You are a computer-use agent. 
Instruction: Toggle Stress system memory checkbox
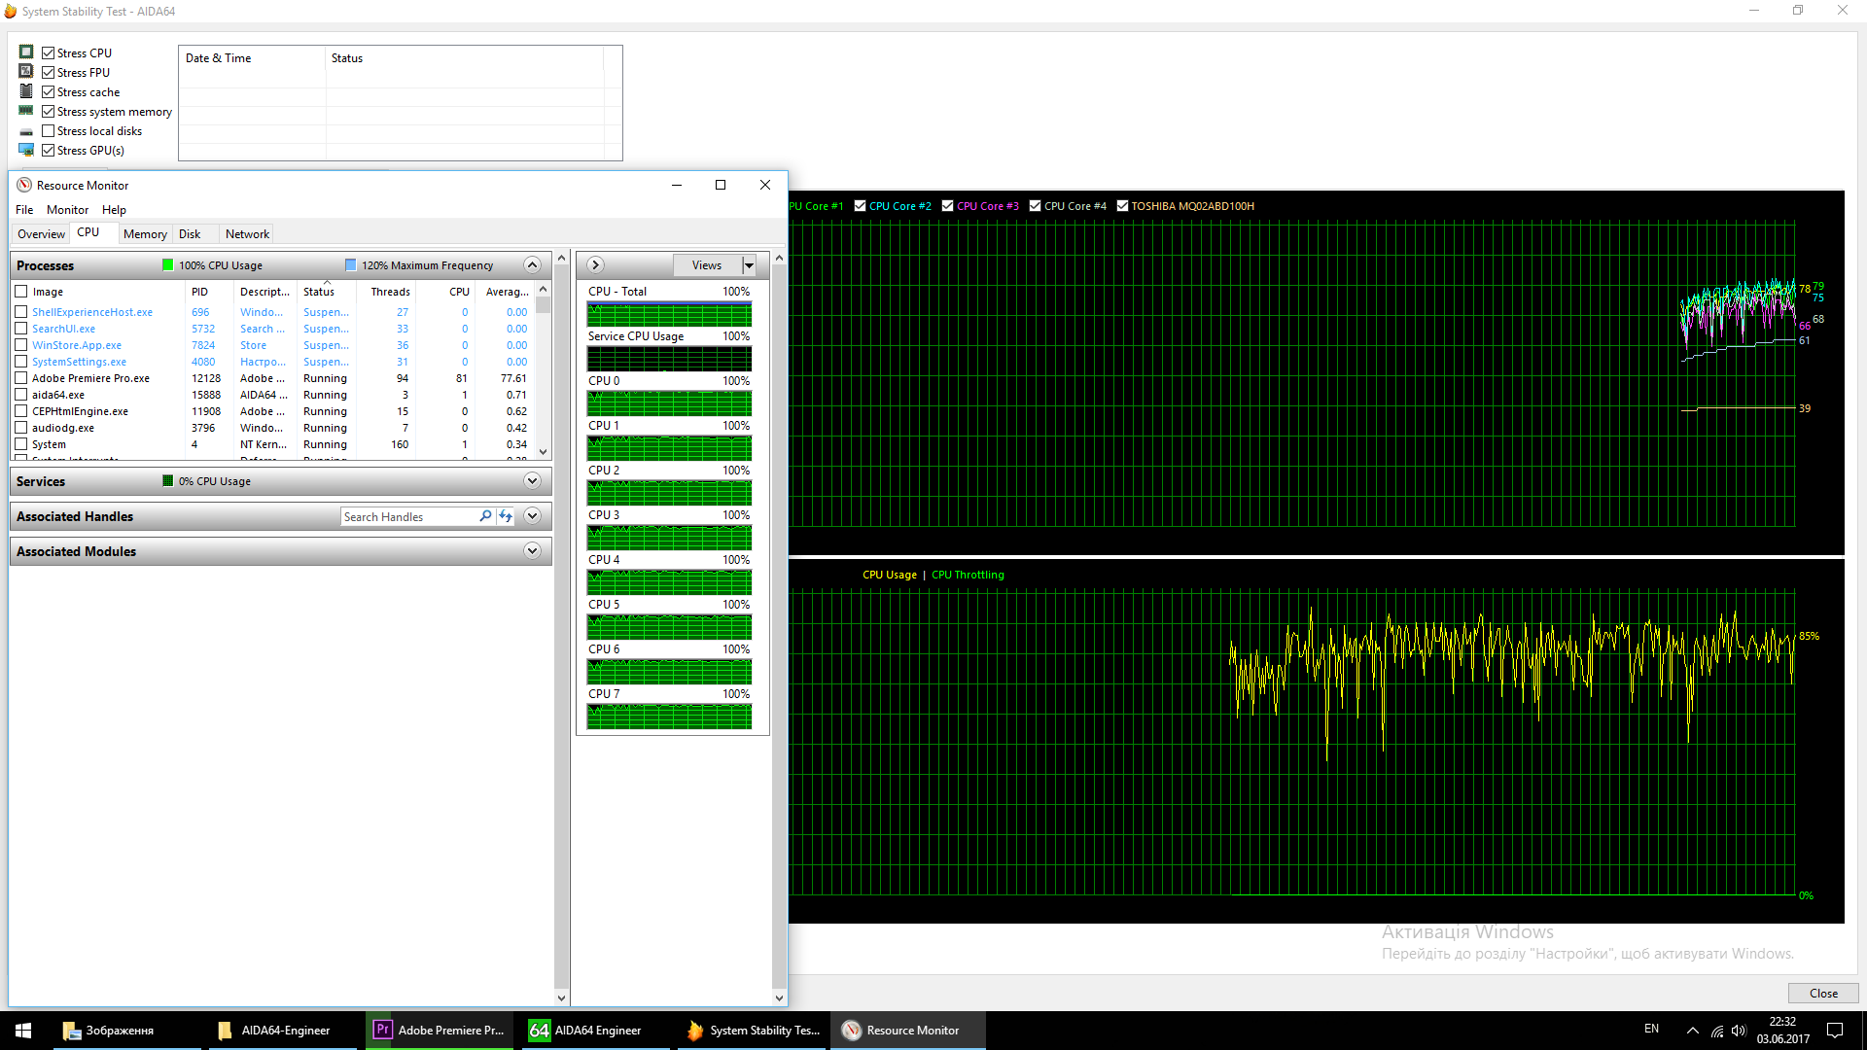(48, 111)
